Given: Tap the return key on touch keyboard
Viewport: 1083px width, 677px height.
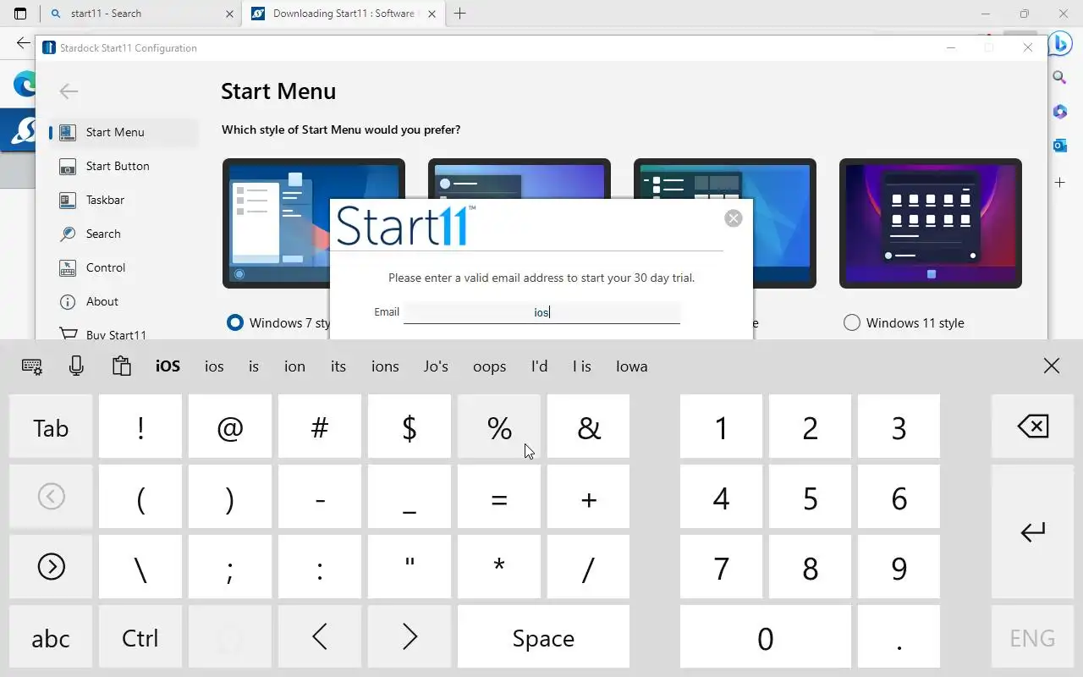Looking at the screenshot, I should tap(1032, 531).
